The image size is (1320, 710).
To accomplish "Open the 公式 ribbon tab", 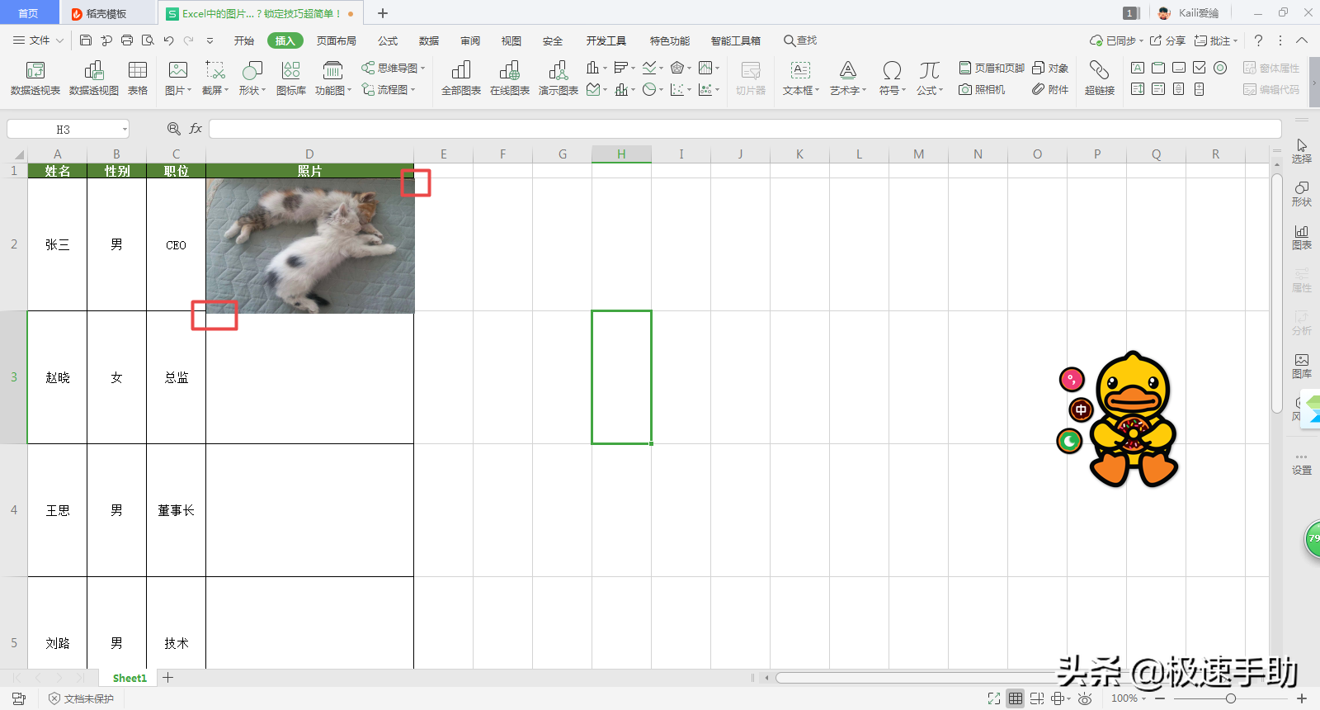I will 388,40.
